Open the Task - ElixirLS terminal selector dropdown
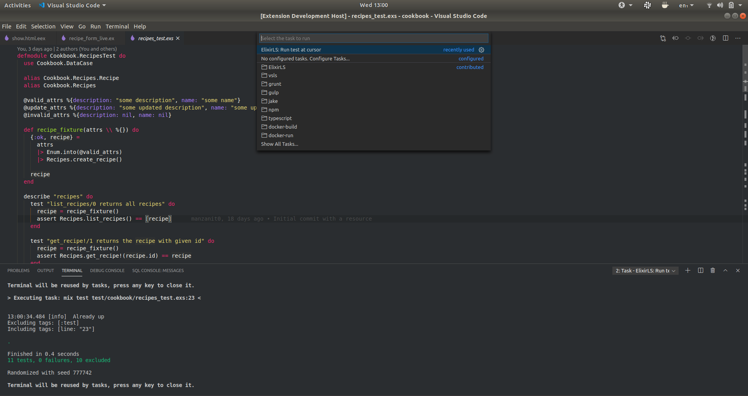This screenshot has height=396, width=748. [x=645, y=270]
